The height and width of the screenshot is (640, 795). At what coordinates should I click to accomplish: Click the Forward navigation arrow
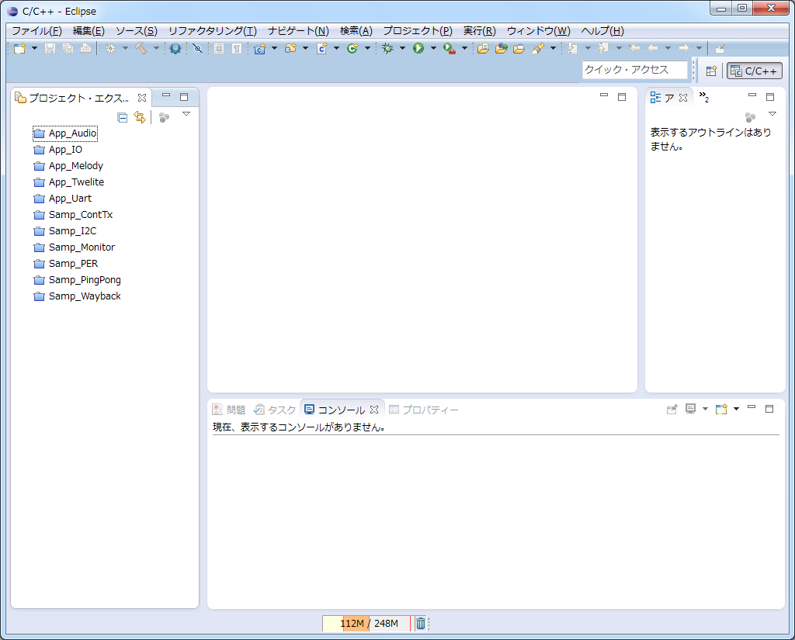tap(684, 49)
